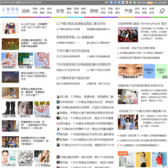
Task: Click avatar icon beside 7.25黄金多空双赚 entry
Action: tap(58, 129)
